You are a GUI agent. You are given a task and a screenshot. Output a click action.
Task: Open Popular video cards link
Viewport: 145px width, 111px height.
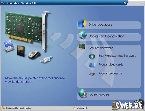click(111, 64)
